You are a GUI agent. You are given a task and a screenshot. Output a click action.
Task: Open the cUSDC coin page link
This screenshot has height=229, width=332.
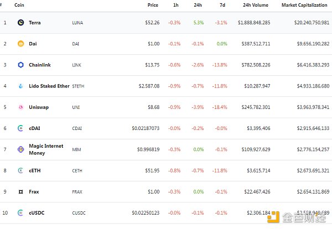37,213
